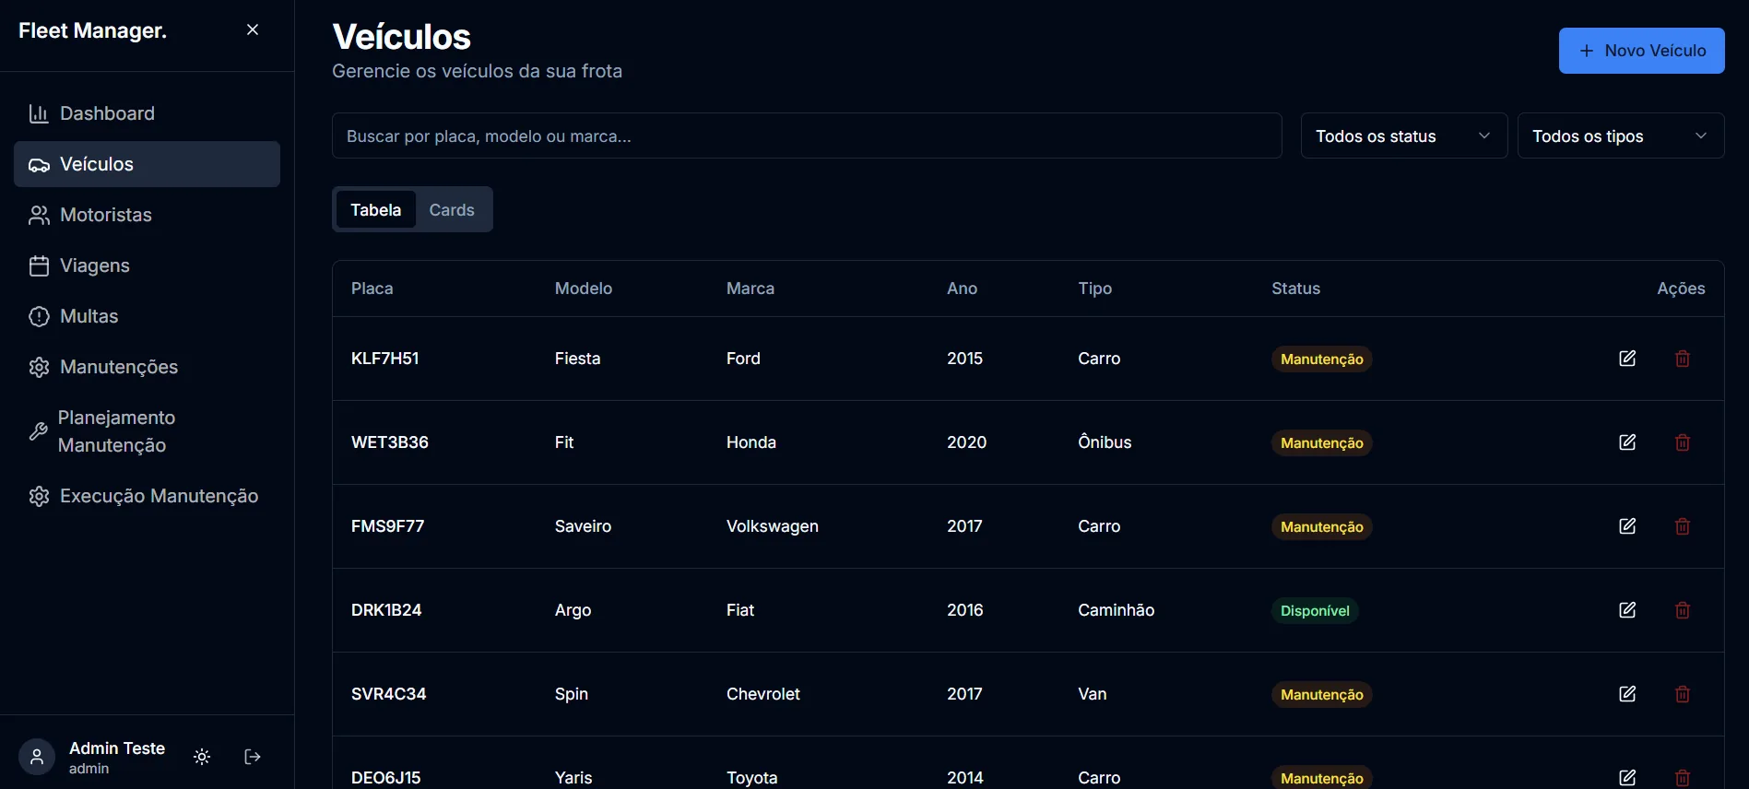Image resolution: width=1749 pixels, height=789 pixels.
Task: Click the Admin Teste user avatar
Action: (37, 757)
